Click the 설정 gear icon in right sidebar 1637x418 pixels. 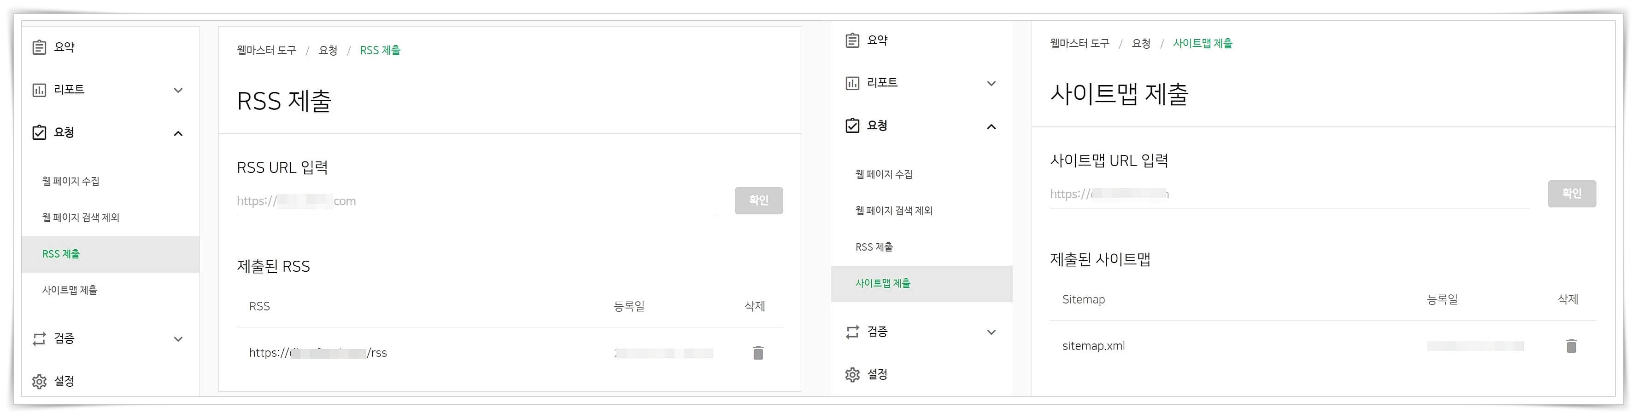point(852,374)
